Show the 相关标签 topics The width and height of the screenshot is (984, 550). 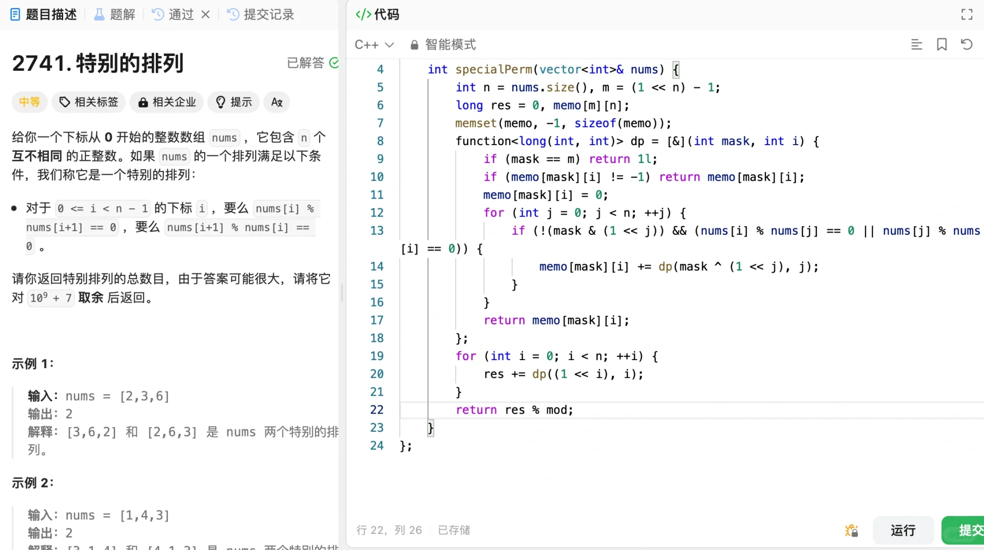pyautogui.click(x=89, y=102)
